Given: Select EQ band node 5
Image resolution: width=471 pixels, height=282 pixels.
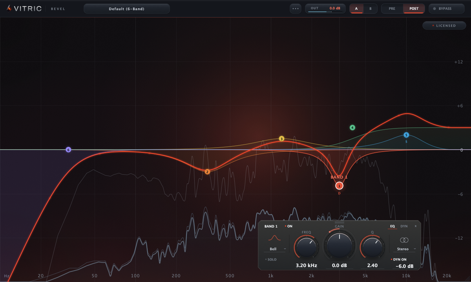Looking at the screenshot, I should pyautogui.click(x=406, y=135).
